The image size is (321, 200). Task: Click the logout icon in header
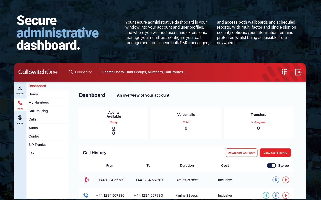pos(298,72)
